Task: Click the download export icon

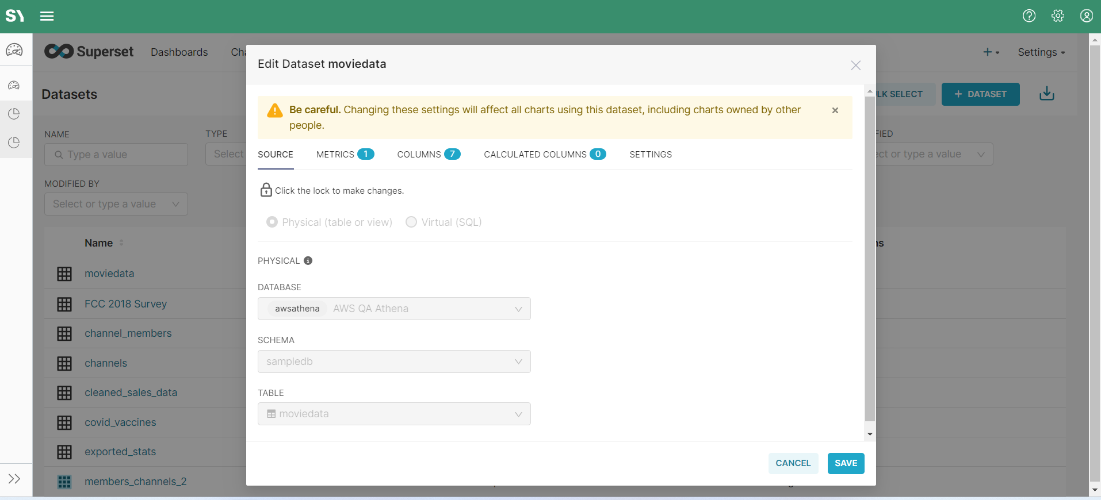Action: [x=1046, y=94]
